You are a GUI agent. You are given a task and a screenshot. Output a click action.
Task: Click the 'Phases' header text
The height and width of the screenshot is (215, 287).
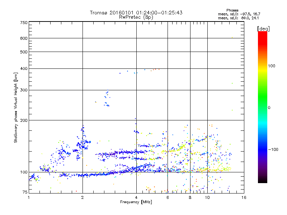(x=232, y=10)
